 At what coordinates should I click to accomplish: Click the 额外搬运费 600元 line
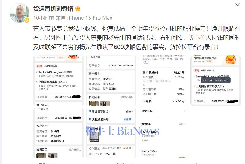(x=163, y=94)
